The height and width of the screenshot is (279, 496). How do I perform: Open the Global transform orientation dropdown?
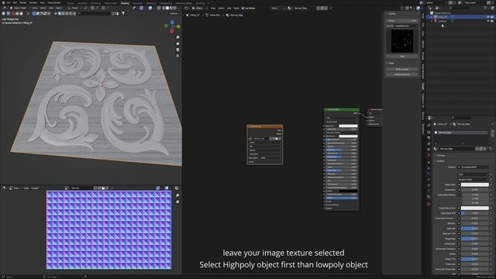[x=75, y=8]
